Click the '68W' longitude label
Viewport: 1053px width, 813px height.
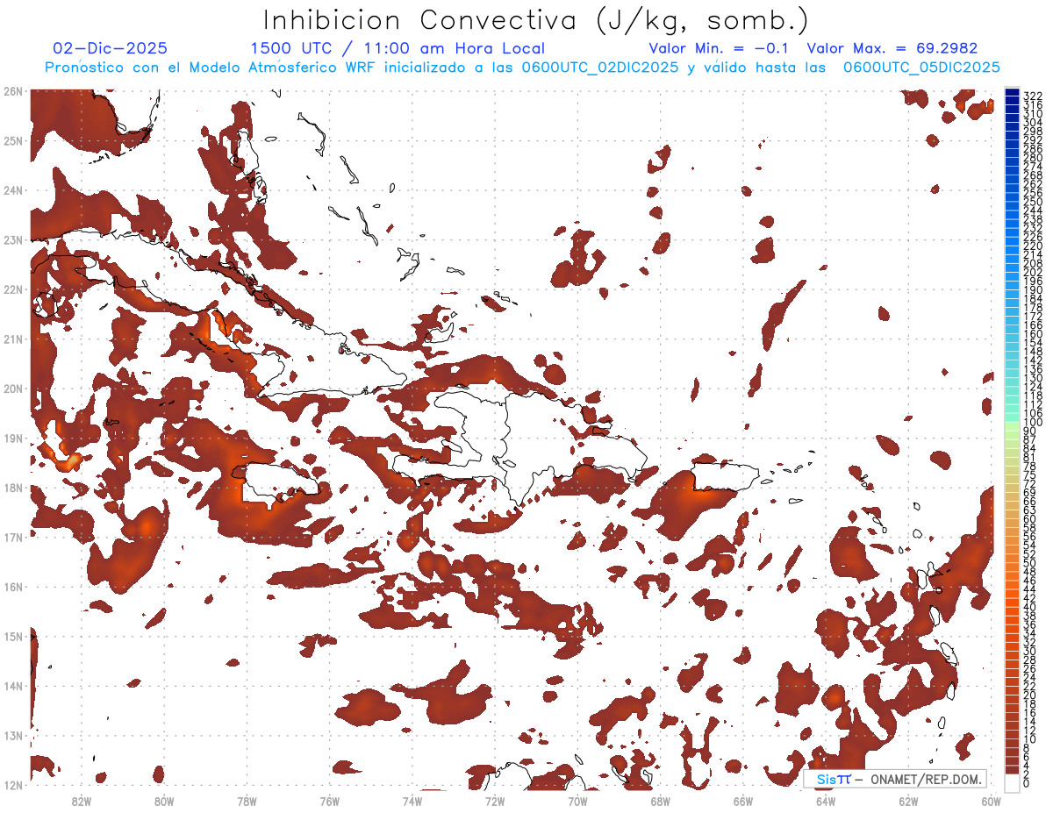tap(661, 800)
